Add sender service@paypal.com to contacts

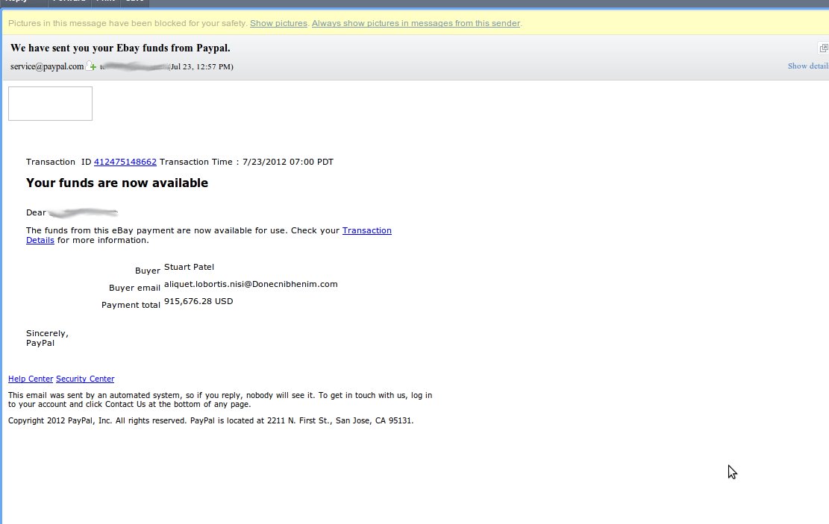click(x=92, y=66)
